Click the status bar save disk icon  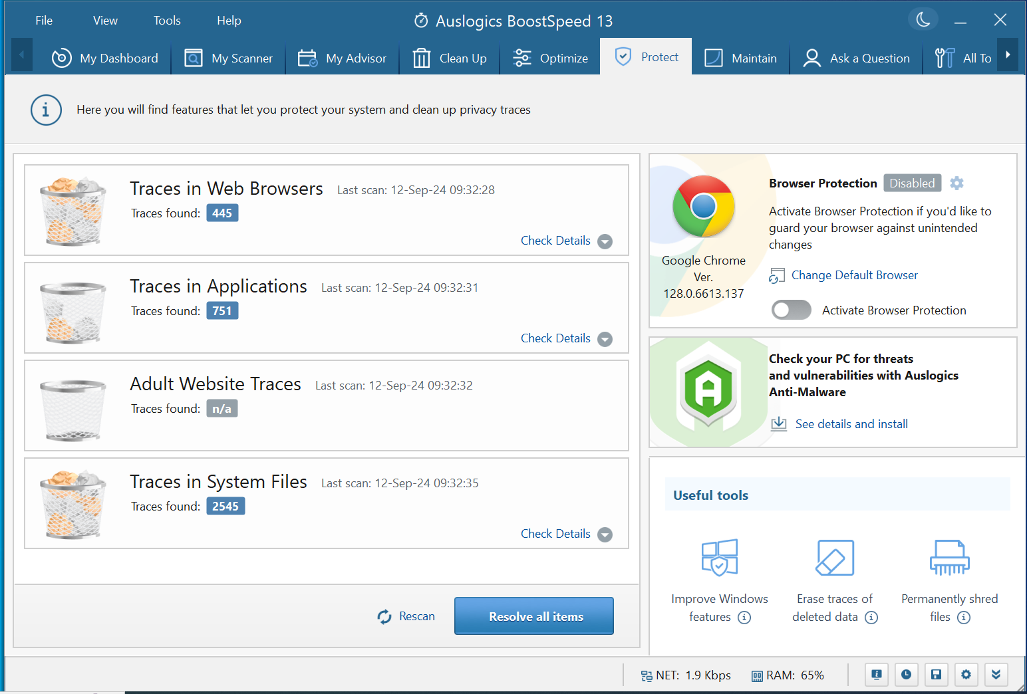[936, 675]
